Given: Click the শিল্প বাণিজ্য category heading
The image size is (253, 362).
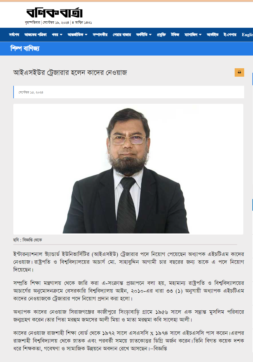Looking at the screenshot, I should 25,48.
